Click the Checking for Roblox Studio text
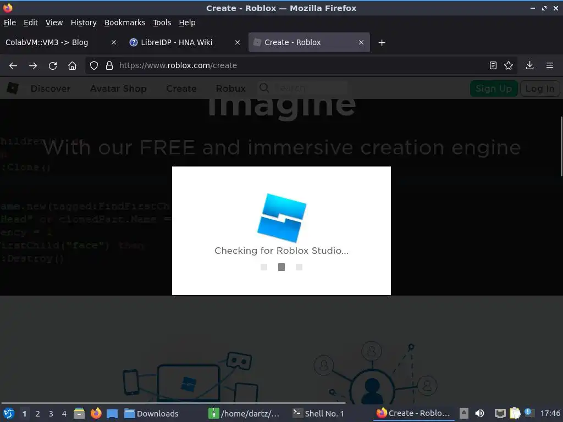The width and height of the screenshot is (563, 422). point(281,251)
